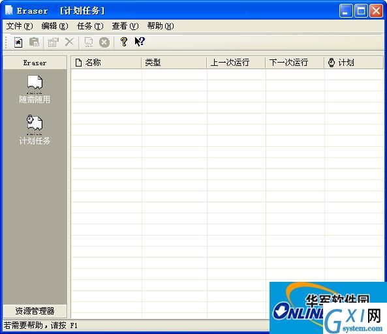Sort by the 类型 column header
This screenshot has height=334, width=387.
(174, 63)
